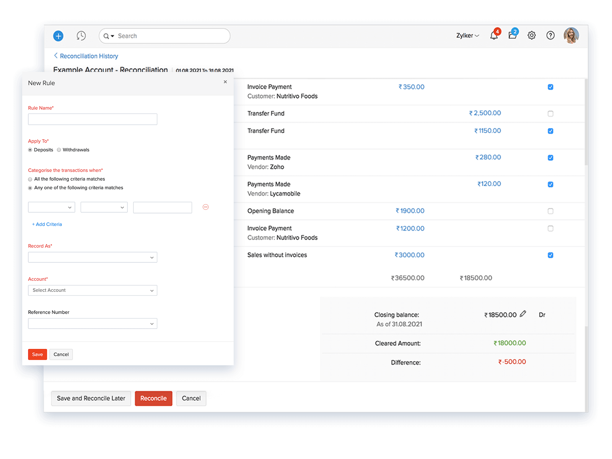
Task: Expand the Record As dropdown
Action: 93,257
